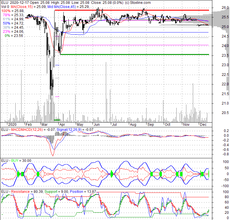Click the -50 value on BUY panel axis
The height and width of the screenshot is (220, 230).
tap(226, 180)
